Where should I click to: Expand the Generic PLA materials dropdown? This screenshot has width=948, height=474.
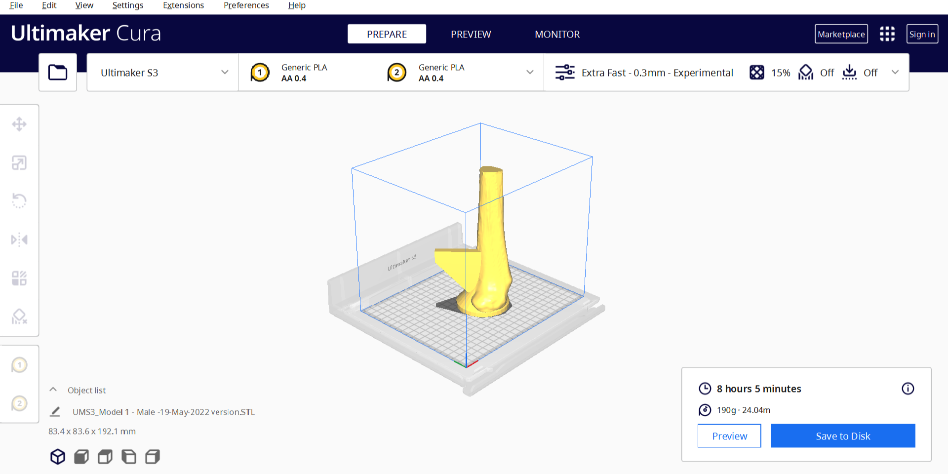pos(530,73)
